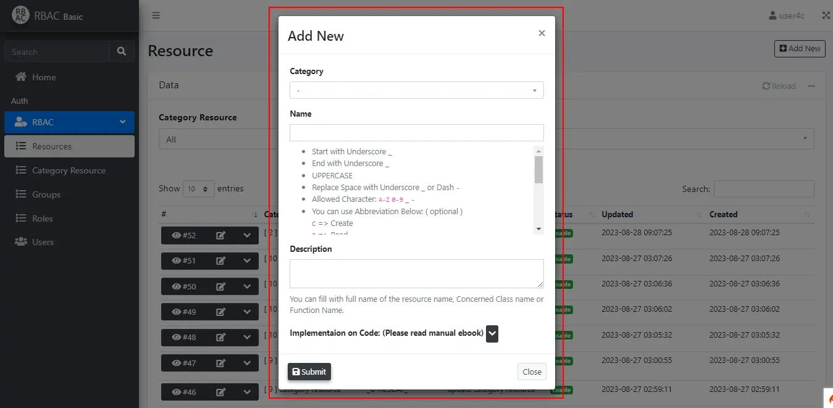The image size is (833, 408).
Task: Expand Implementation on Code chevron
Action: pyautogui.click(x=492, y=333)
